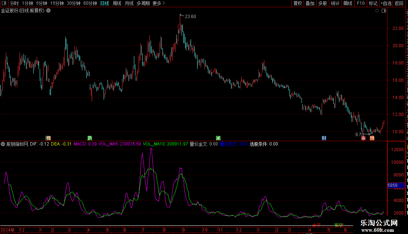Viewport: 408px width, 234px height.
Task: Click the DEA: -0.31 value
Action: tap(61, 144)
